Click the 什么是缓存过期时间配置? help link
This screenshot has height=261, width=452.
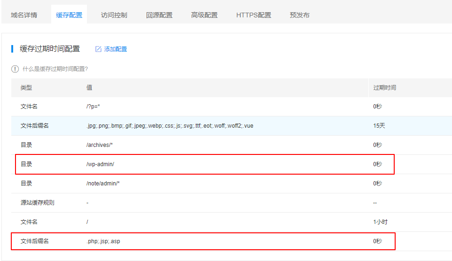(x=55, y=69)
